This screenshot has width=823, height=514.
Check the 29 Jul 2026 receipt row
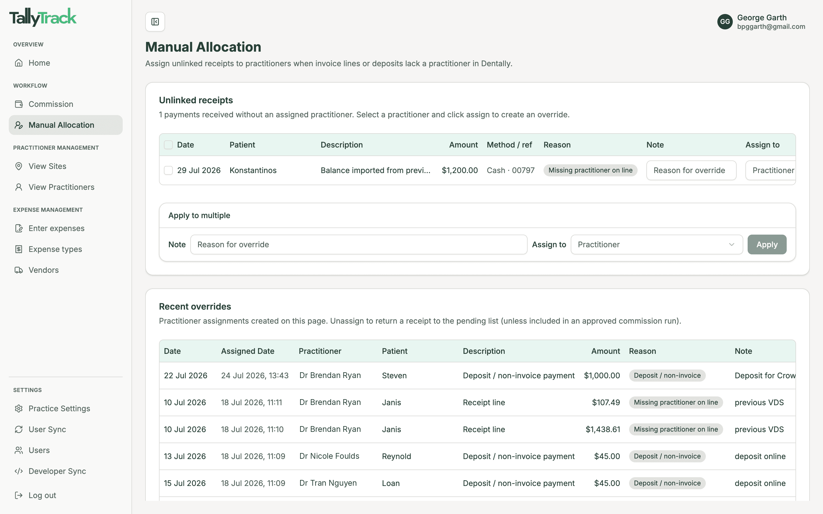tap(169, 170)
